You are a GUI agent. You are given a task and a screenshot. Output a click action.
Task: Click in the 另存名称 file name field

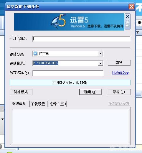tap(68, 73)
